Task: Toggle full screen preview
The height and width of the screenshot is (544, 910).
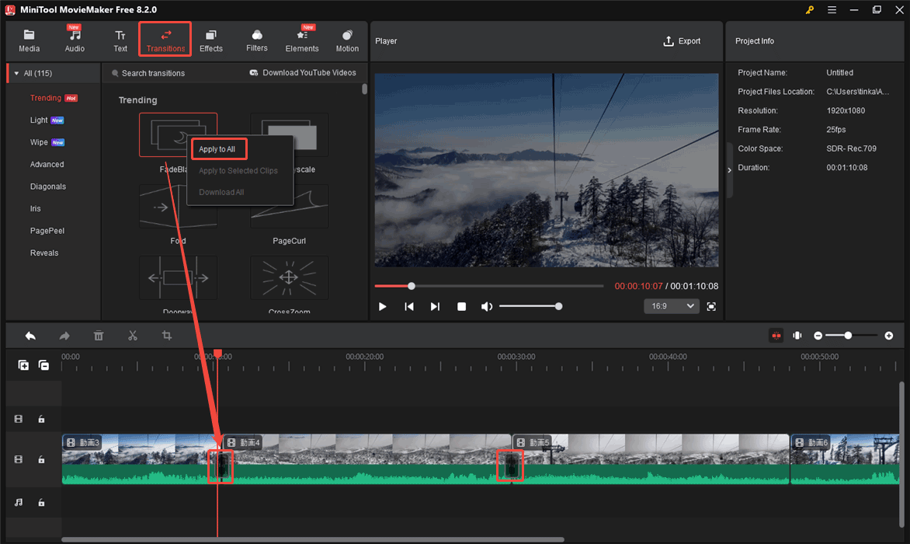Action: 711,306
